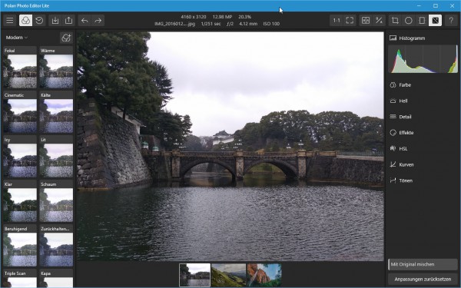Select the radial mask tool
This screenshot has width=461, height=288.
(x=409, y=20)
